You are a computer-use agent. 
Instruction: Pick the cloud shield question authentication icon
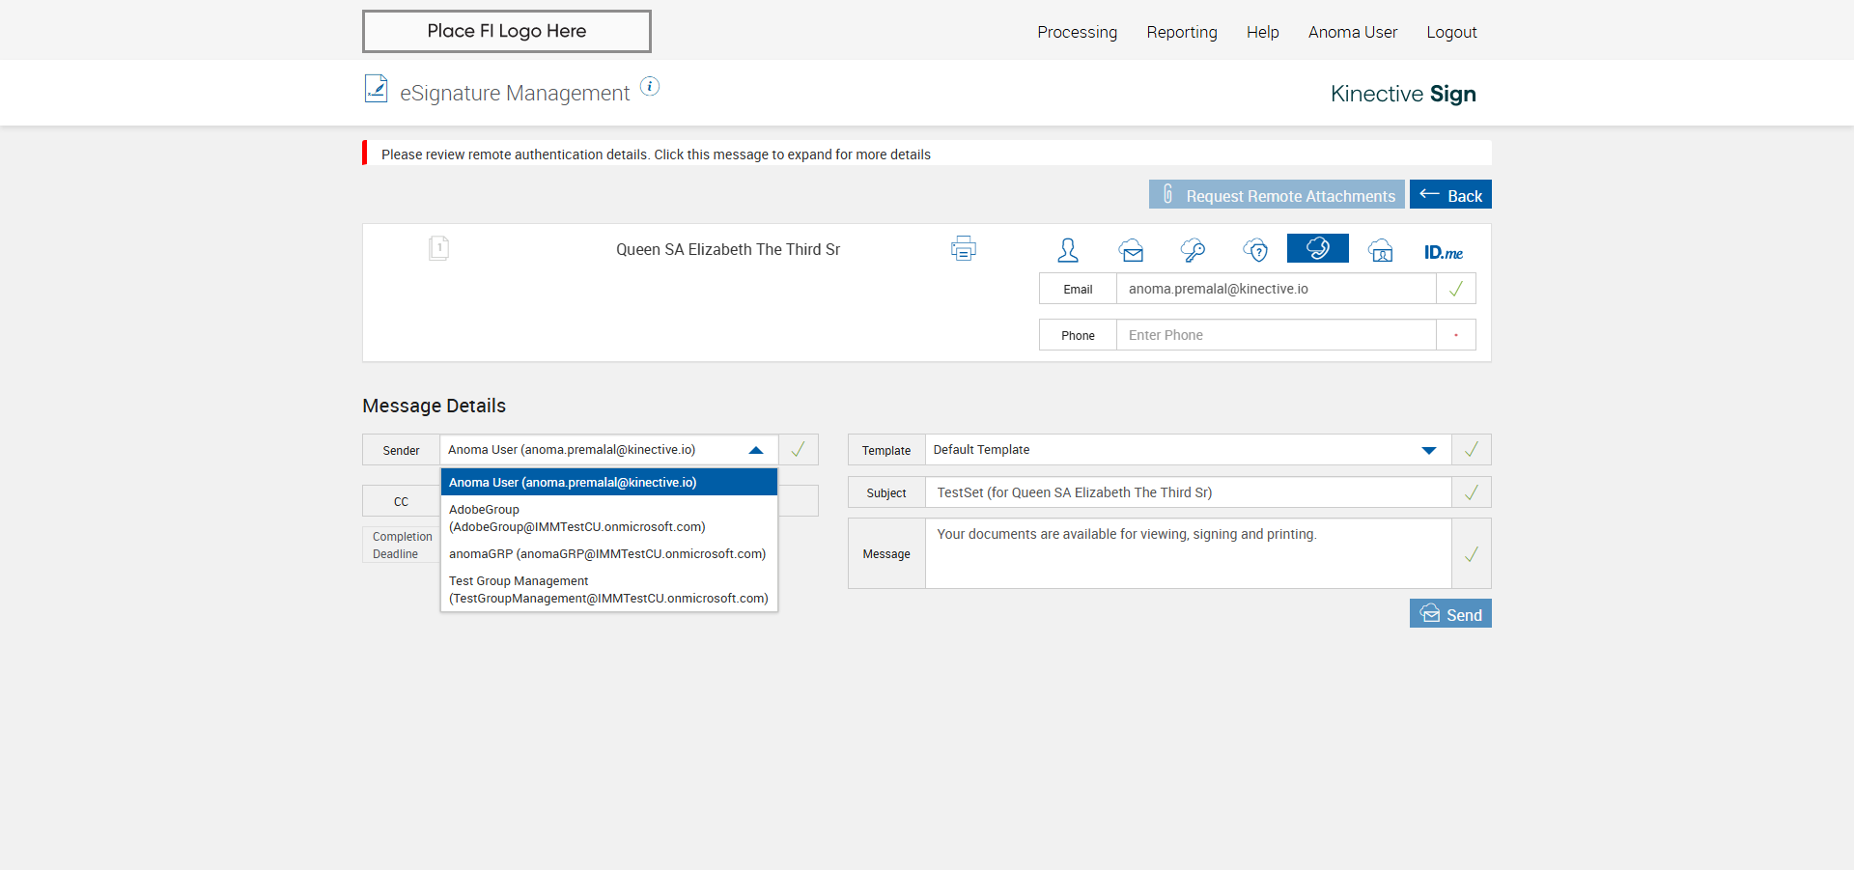click(1255, 250)
